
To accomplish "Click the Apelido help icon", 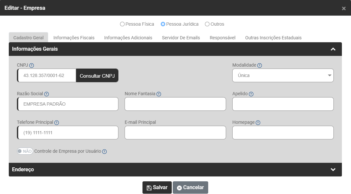I will click(x=251, y=94).
